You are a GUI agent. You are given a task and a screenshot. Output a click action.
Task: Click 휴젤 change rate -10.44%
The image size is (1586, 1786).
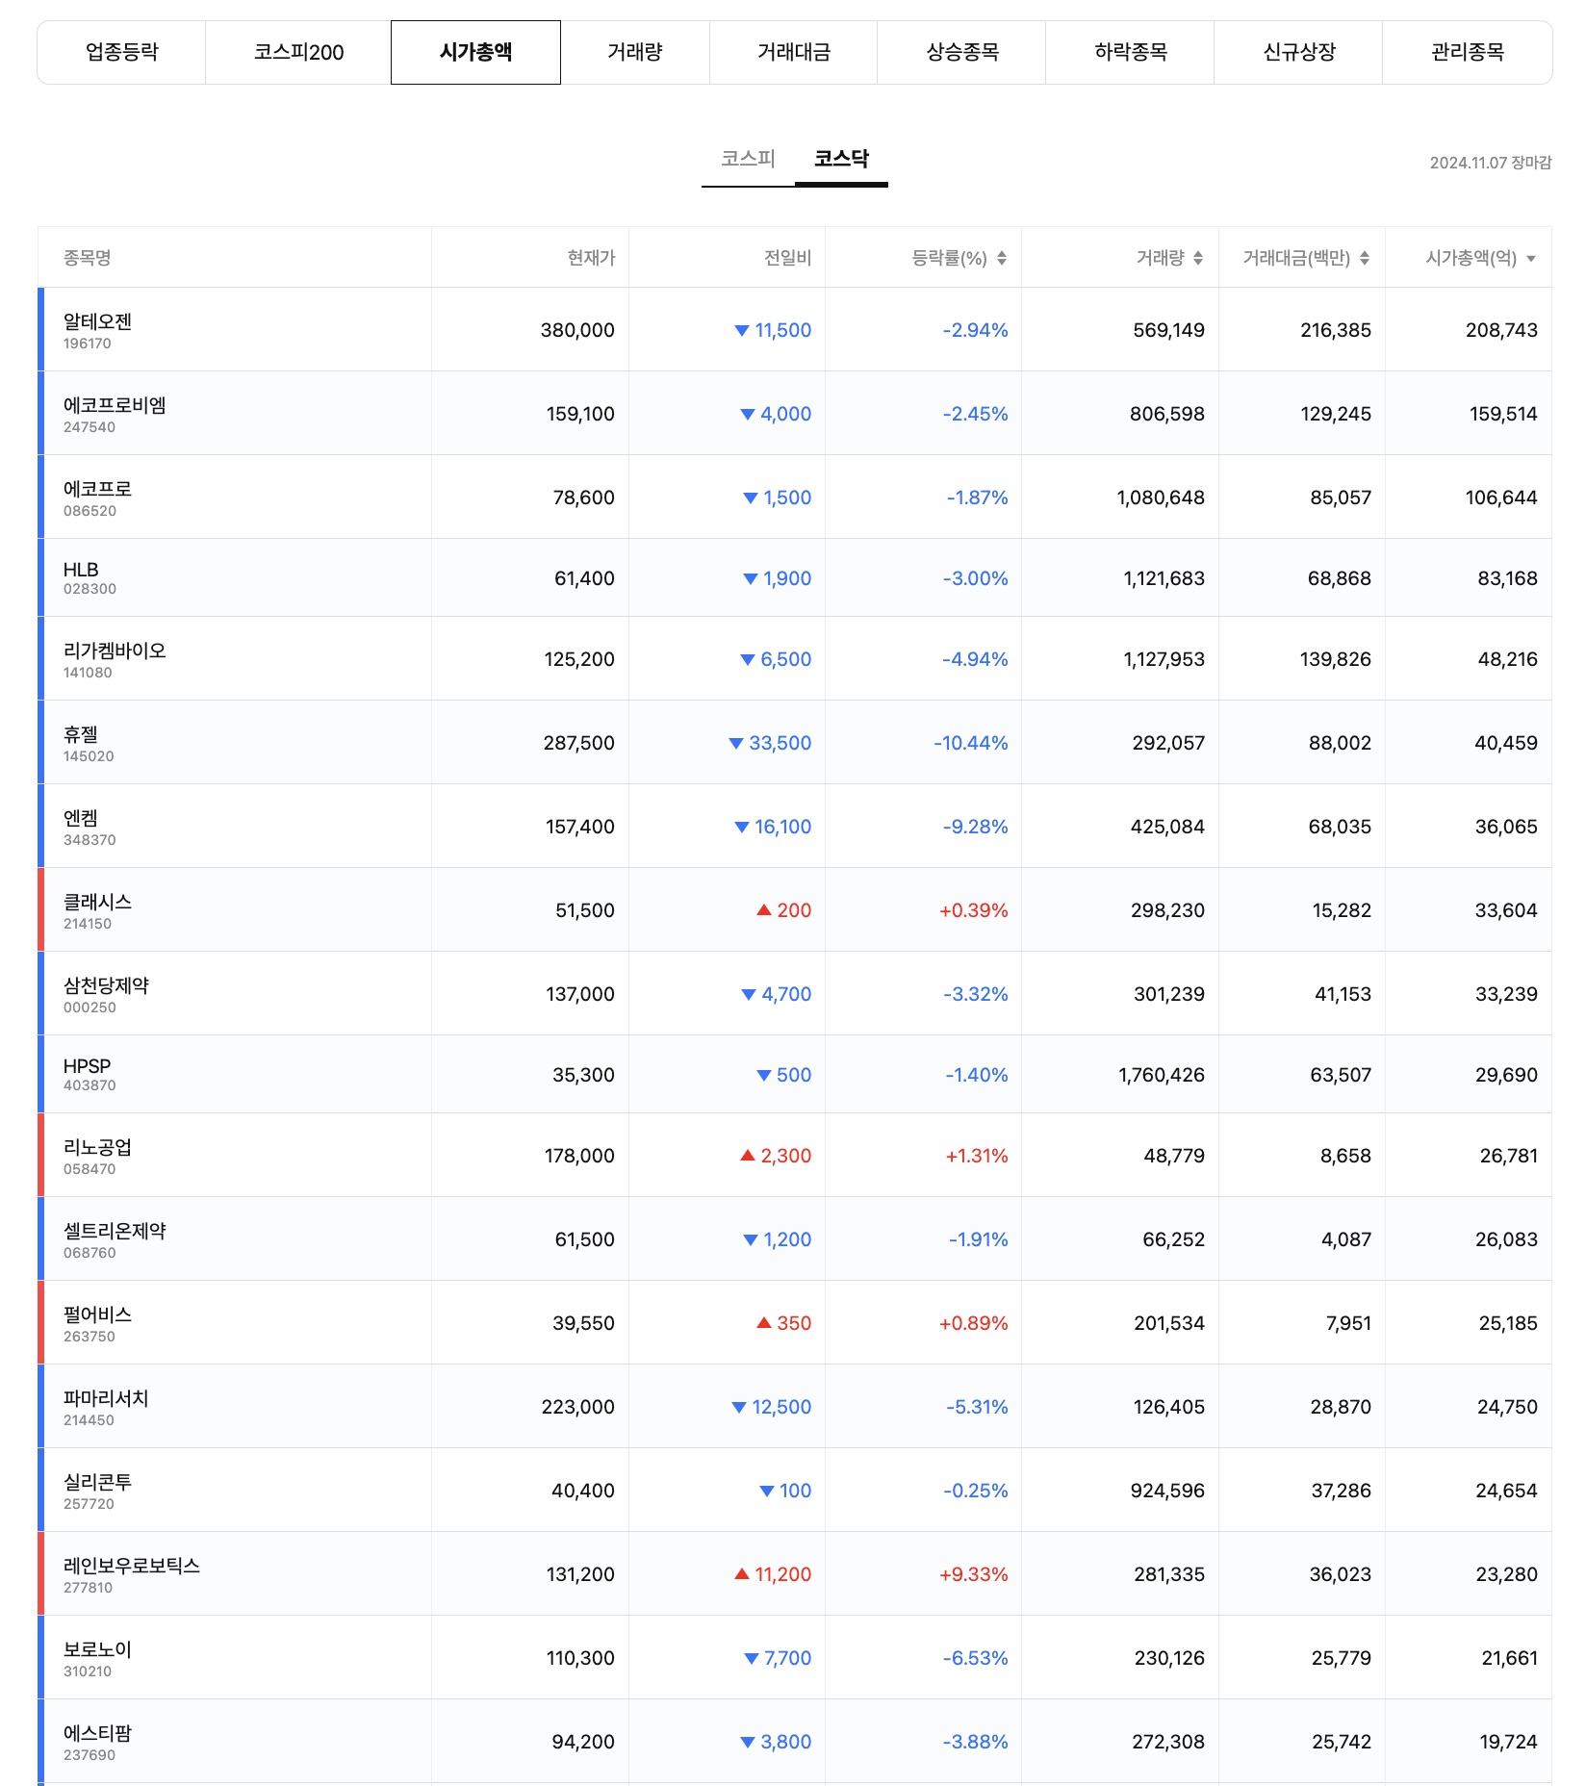point(971,743)
